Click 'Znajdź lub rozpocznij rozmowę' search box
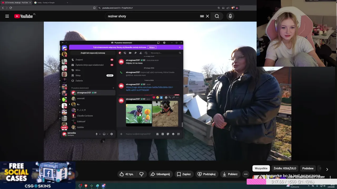Image resolution: width=337 pixels, height=189 pixels. pyautogui.click(x=93, y=53)
